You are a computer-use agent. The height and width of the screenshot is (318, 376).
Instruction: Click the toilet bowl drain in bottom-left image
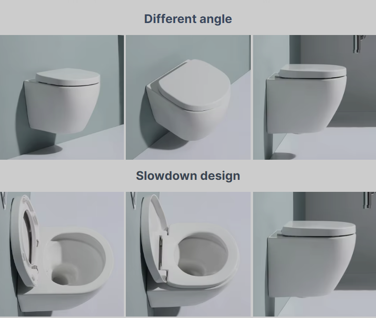tap(61, 279)
